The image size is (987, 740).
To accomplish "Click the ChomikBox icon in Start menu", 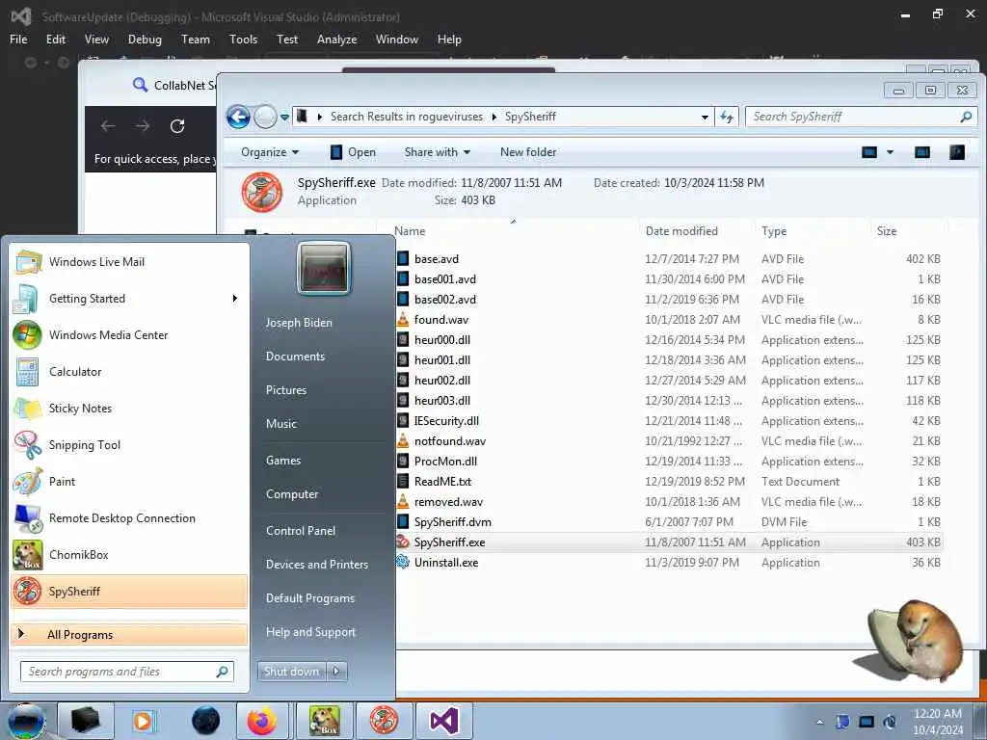I will (28, 554).
